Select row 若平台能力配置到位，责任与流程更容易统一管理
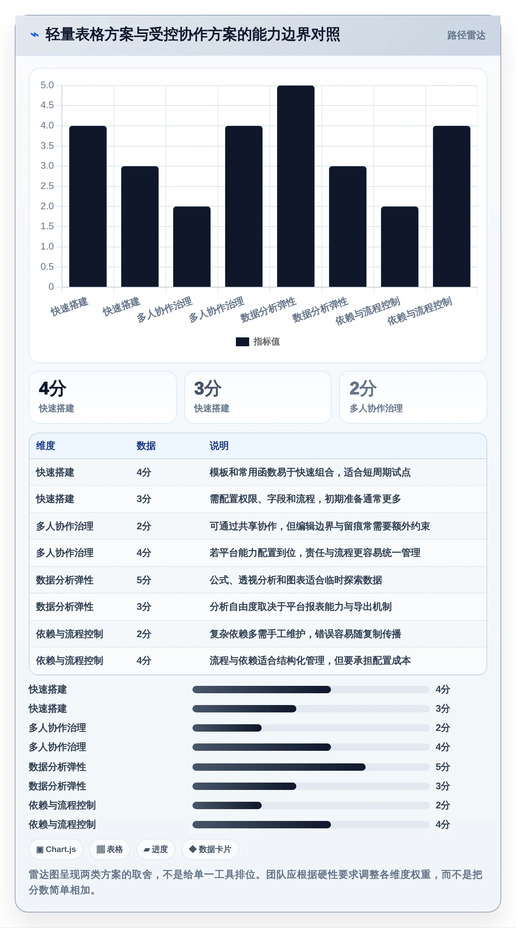516x928 pixels. coord(258,553)
